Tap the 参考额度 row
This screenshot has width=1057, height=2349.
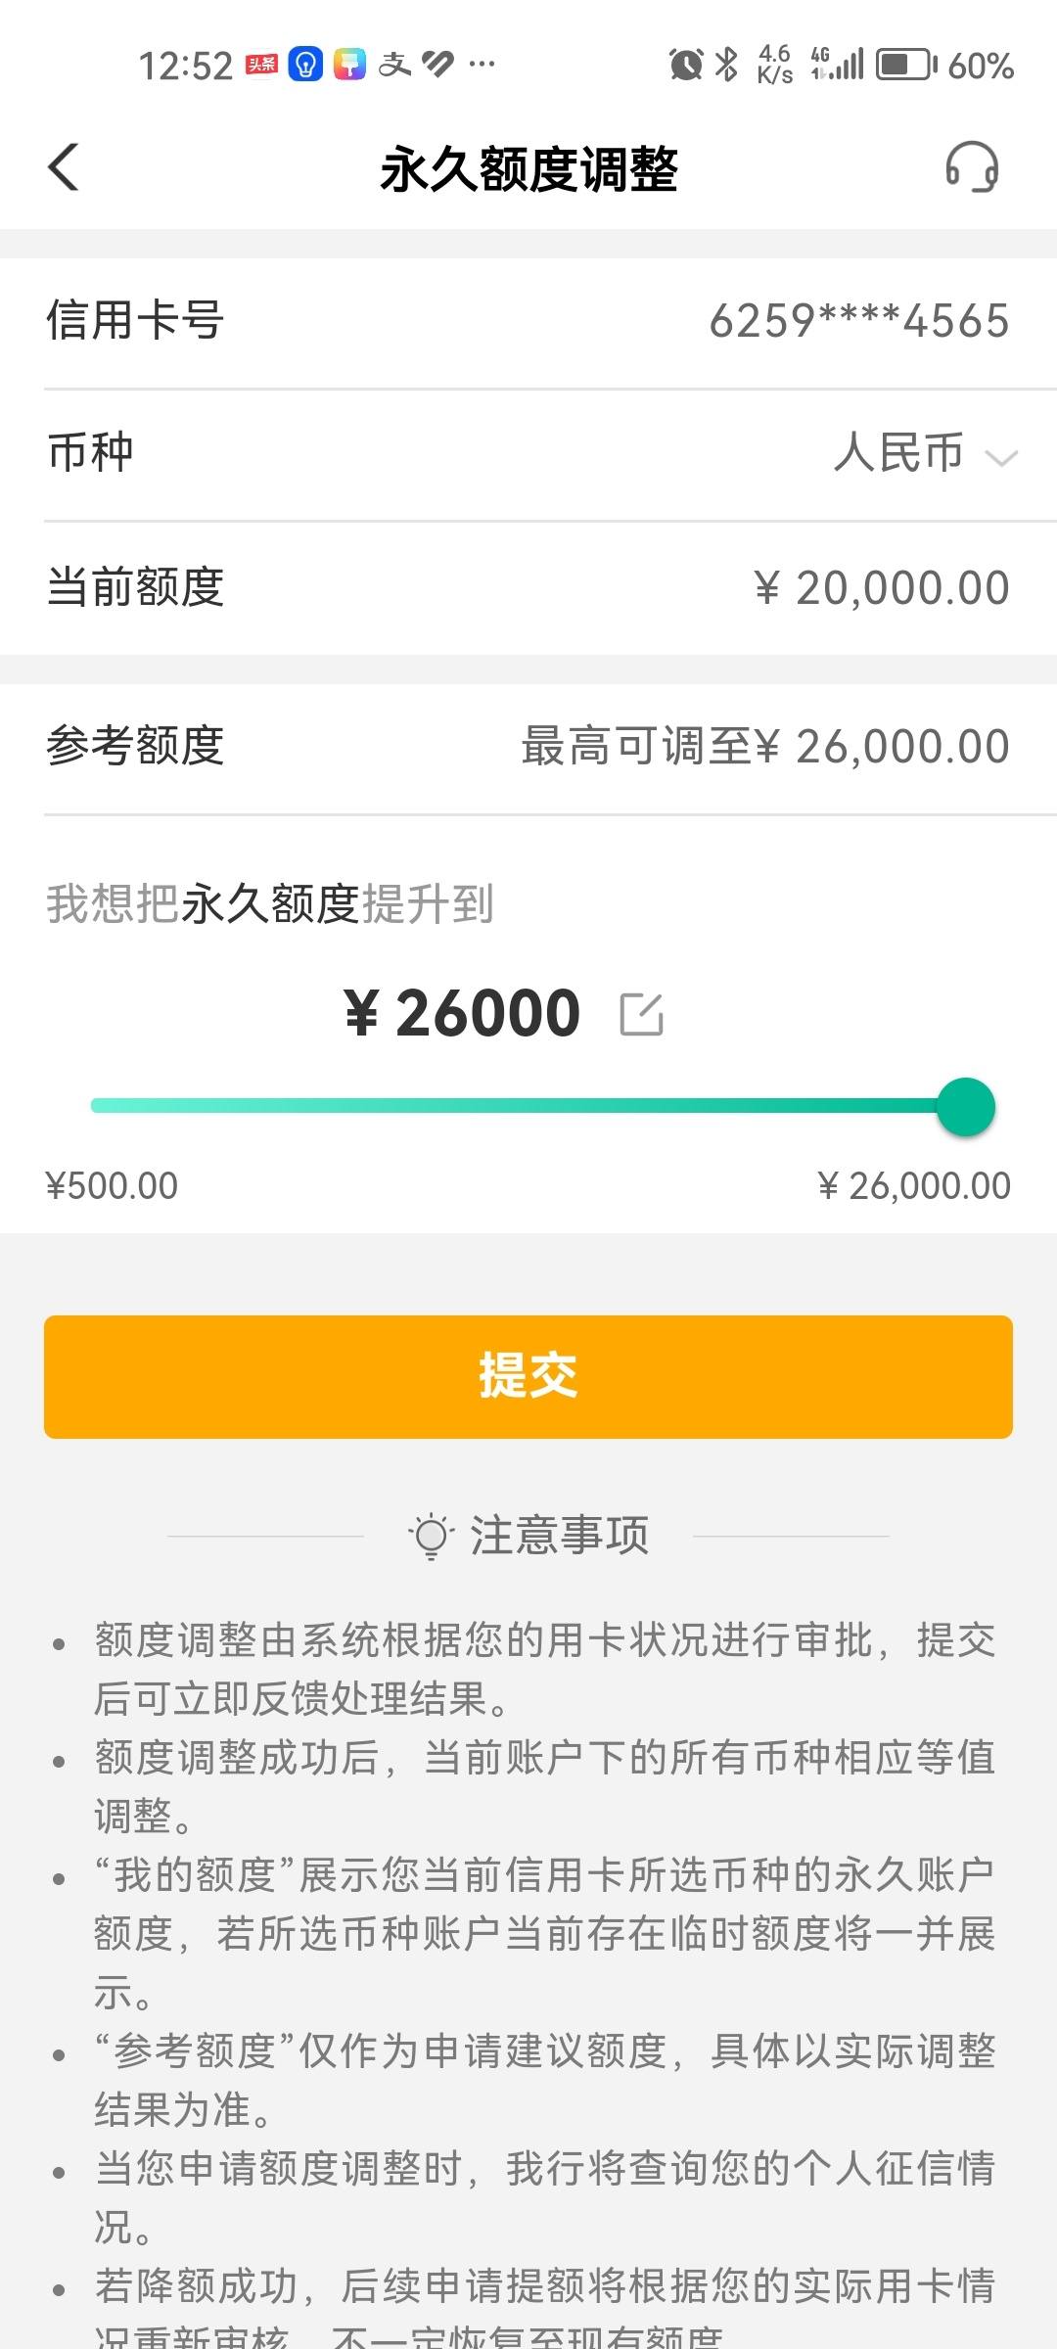point(528,747)
